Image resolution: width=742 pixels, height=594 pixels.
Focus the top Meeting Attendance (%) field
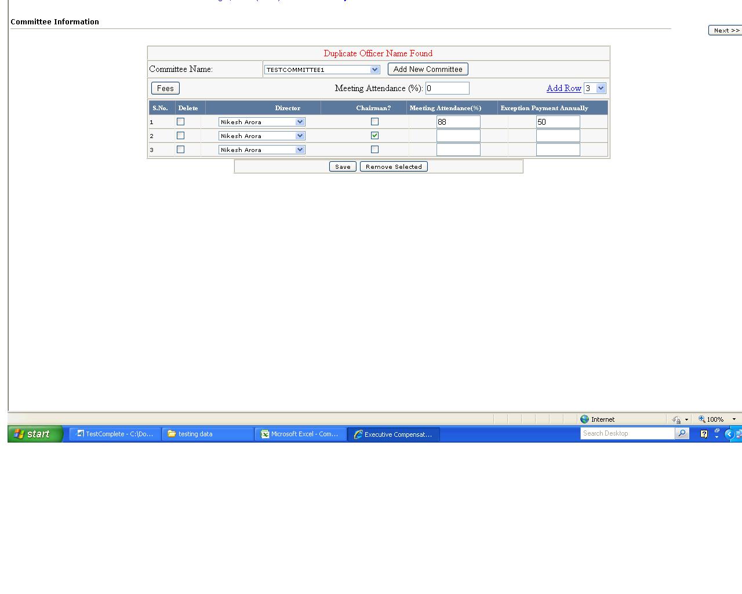(447, 88)
